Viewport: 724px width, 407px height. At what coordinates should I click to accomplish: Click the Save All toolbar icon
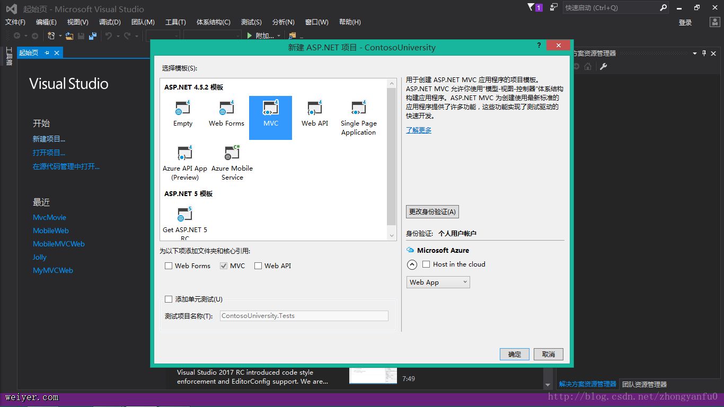pos(93,36)
